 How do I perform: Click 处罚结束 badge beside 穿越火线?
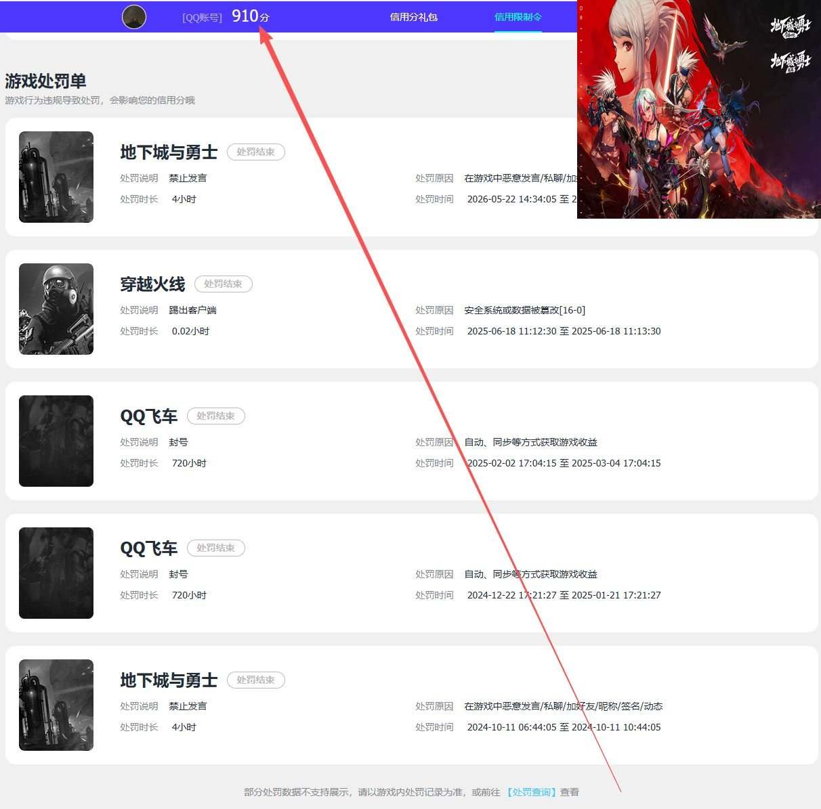click(224, 284)
